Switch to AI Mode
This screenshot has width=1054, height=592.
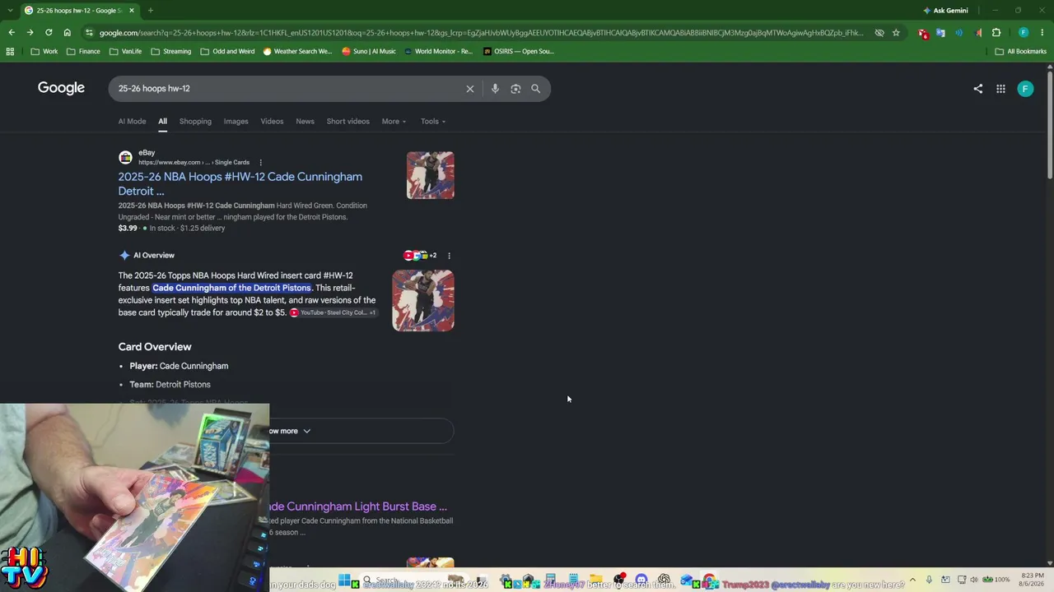click(x=132, y=122)
